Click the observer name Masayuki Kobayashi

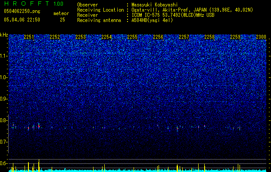click(155, 5)
